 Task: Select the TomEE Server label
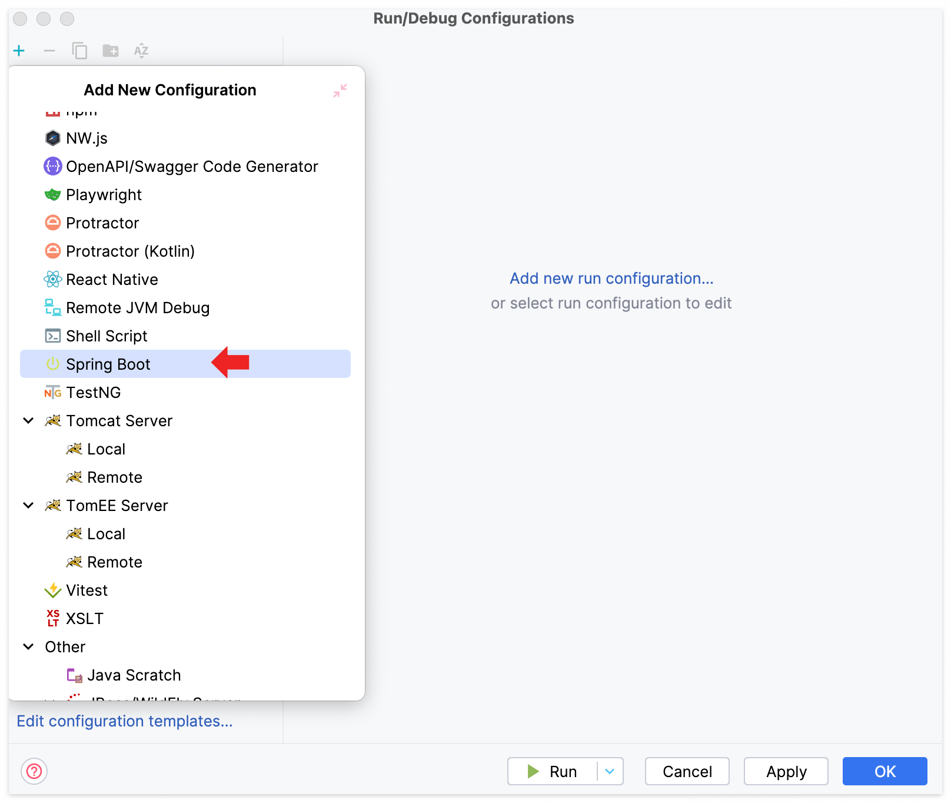coord(117,506)
